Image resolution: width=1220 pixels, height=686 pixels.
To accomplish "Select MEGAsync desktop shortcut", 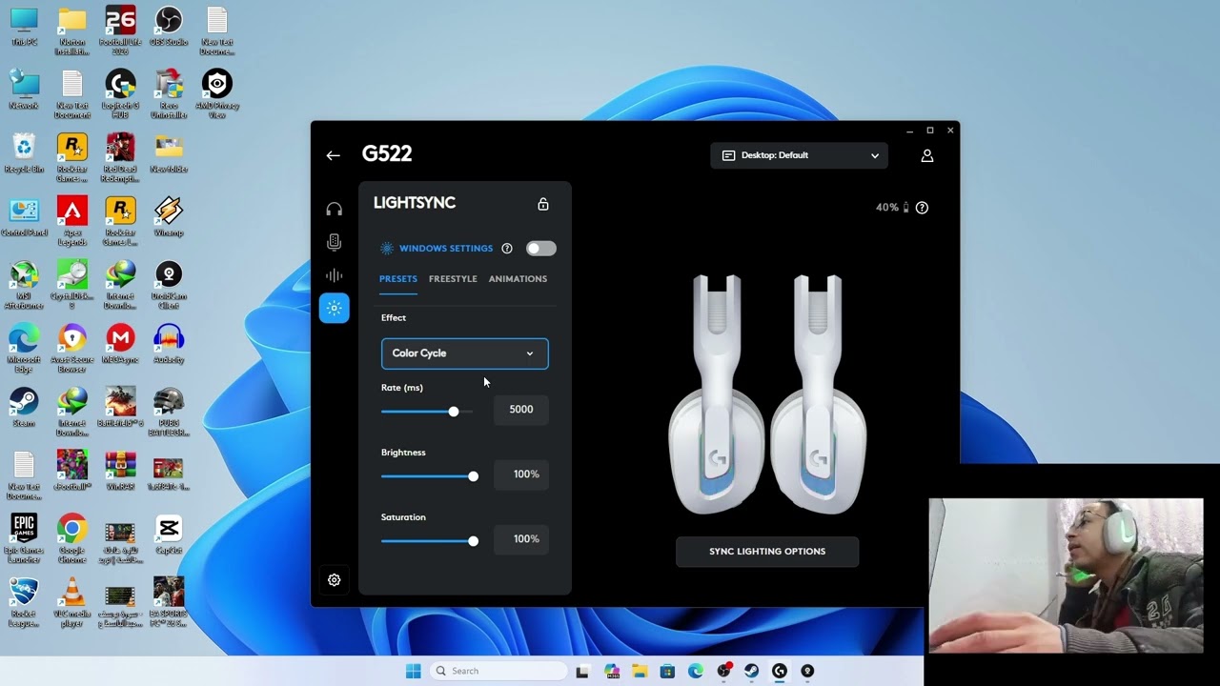I will pyautogui.click(x=120, y=344).
